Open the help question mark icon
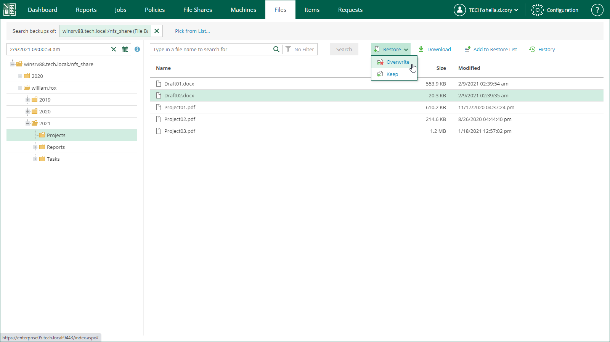This screenshot has width=610, height=342. [597, 10]
